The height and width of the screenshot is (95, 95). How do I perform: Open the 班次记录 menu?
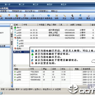pos(30,11)
